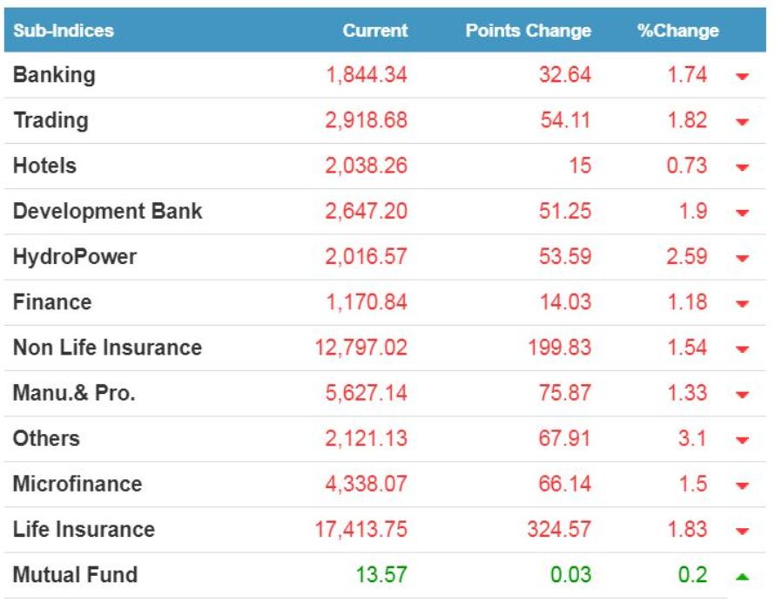Click the Mutual Fund current value 13.57
Screen dimensions: 775x603
coord(381,575)
